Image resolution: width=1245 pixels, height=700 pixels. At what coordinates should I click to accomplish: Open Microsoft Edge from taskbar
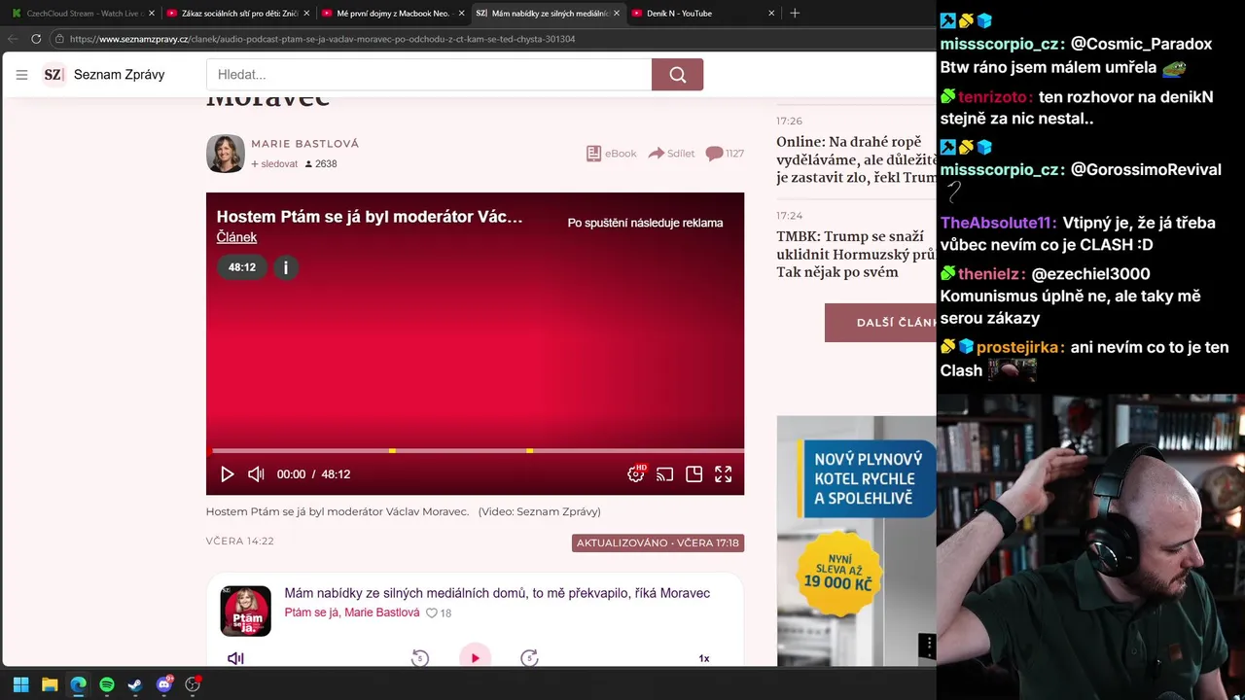78,684
